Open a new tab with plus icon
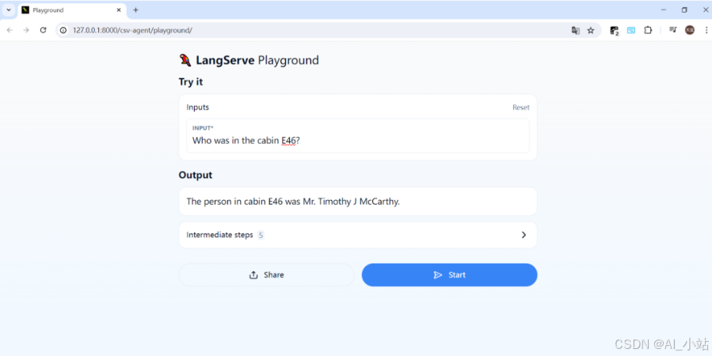Image resolution: width=712 pixels, height=356 pixels. (135, 10)
